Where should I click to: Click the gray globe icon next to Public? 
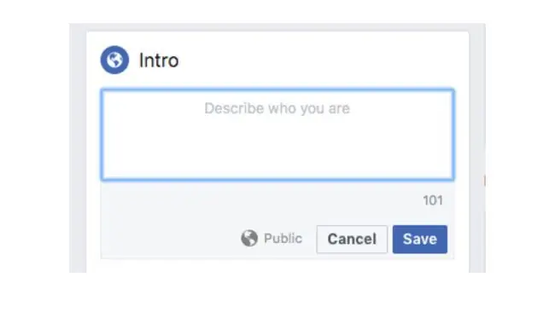[249, 238]
